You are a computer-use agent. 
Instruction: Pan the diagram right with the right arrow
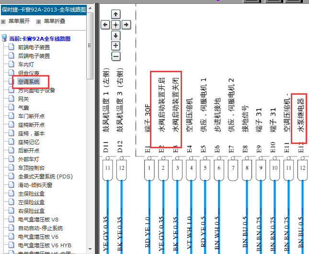pos(126,25)
